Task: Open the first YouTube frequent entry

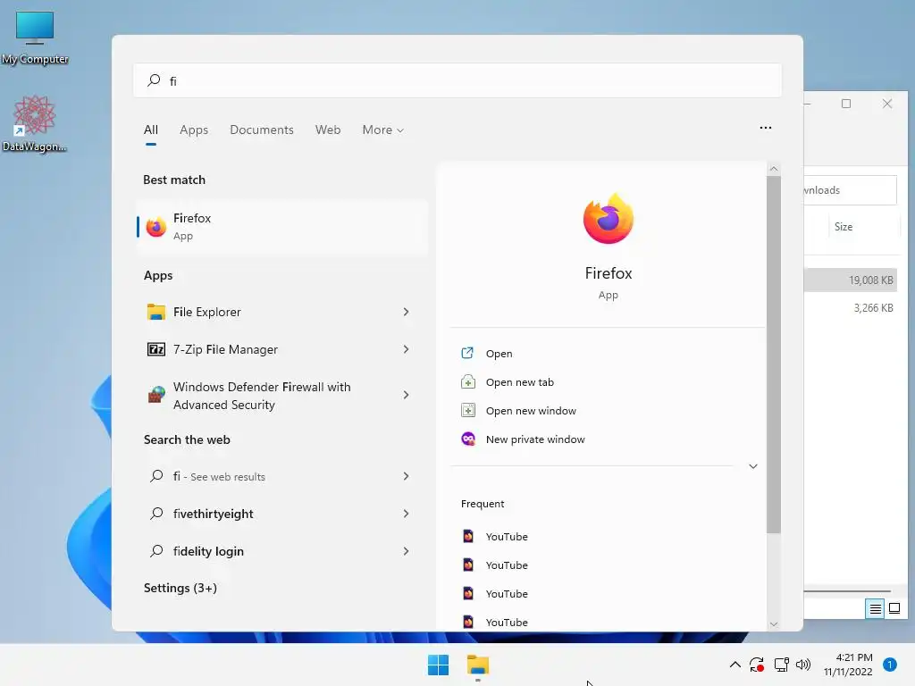Action: coord(507,537)
